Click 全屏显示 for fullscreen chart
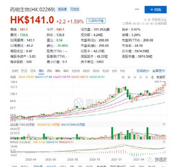This screenshot has width=172, height=167. click(159, 71)
